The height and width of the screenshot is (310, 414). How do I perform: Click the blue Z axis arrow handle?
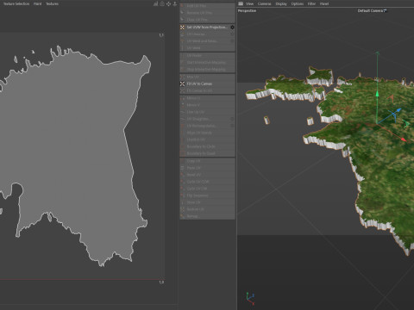398,110
